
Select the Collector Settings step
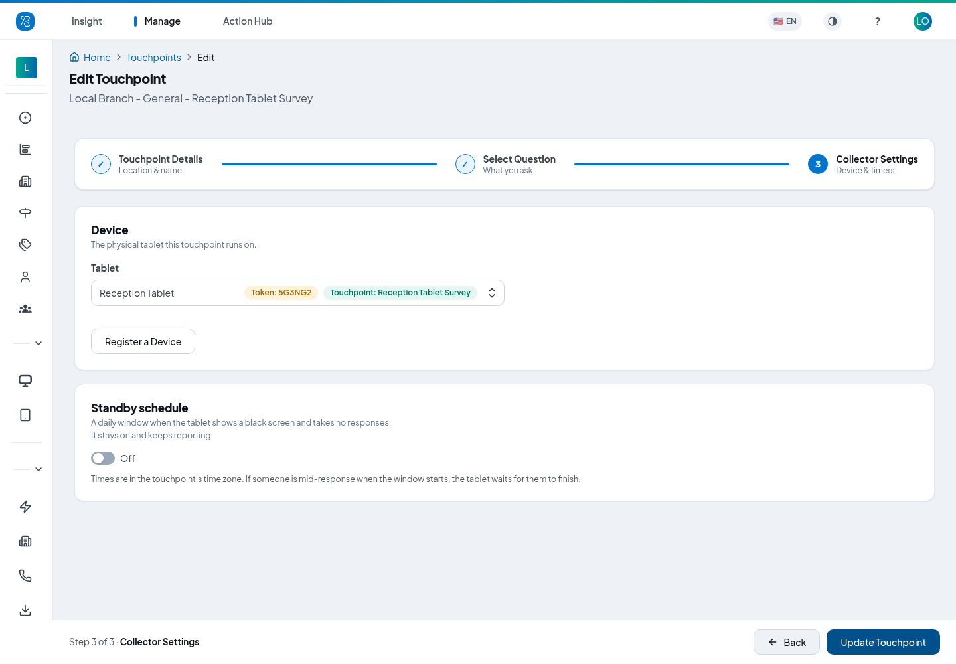[863, 164]
